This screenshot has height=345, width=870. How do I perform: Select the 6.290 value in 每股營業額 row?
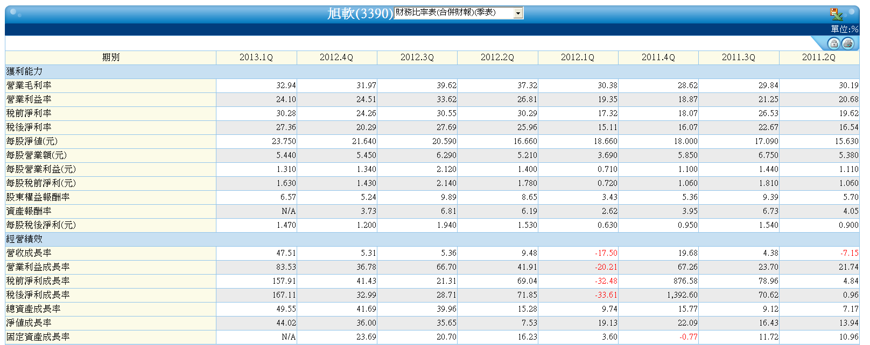coord(447,155)
